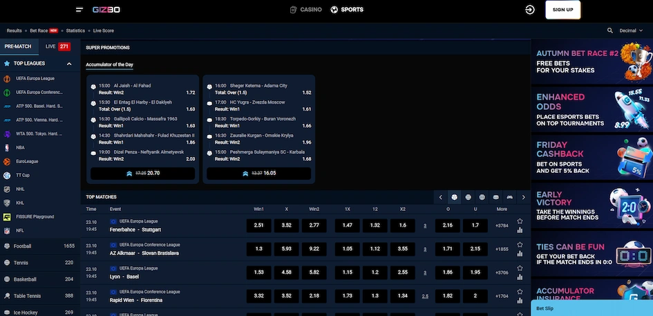Open statistics chart for Fenerbahce - Stuttgart

point(520,230)
